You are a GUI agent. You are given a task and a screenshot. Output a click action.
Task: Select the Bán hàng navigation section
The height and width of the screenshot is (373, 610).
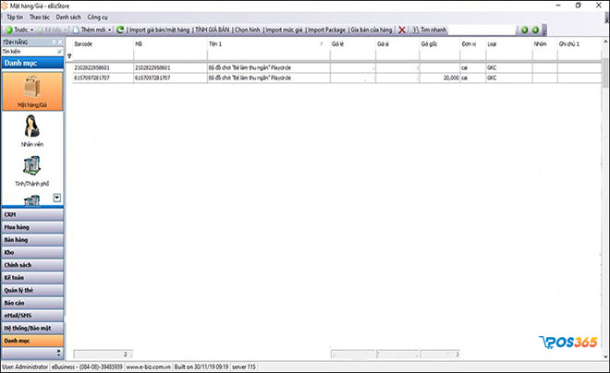point(32,240)
